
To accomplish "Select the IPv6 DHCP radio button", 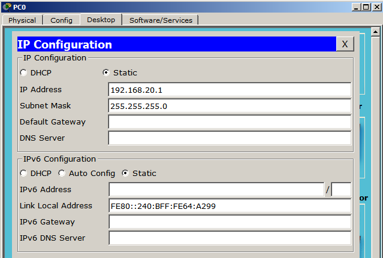I will (x=24, y=173).
